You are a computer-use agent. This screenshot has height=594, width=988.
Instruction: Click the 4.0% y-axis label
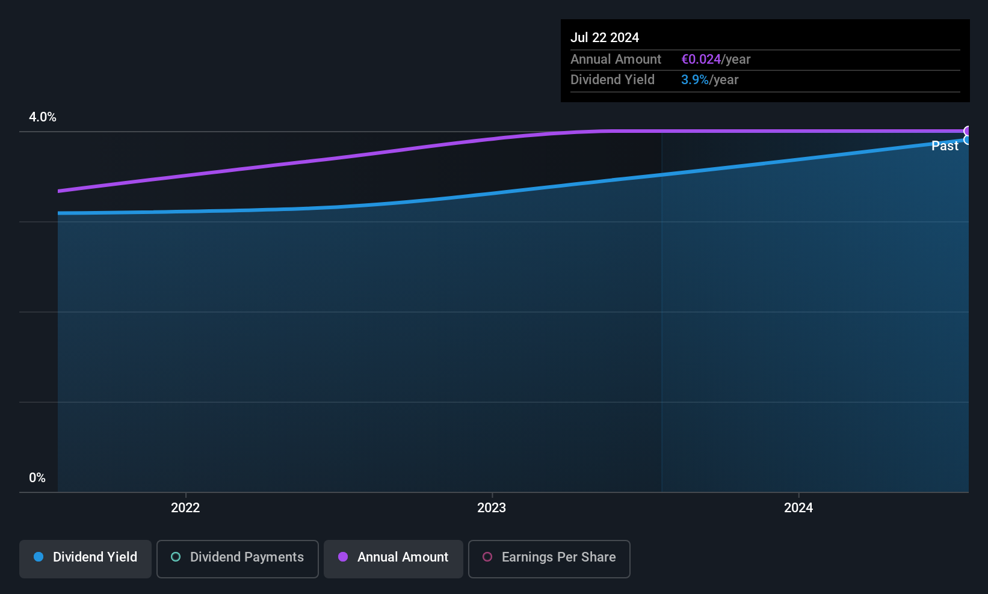(x=43, y=117)
